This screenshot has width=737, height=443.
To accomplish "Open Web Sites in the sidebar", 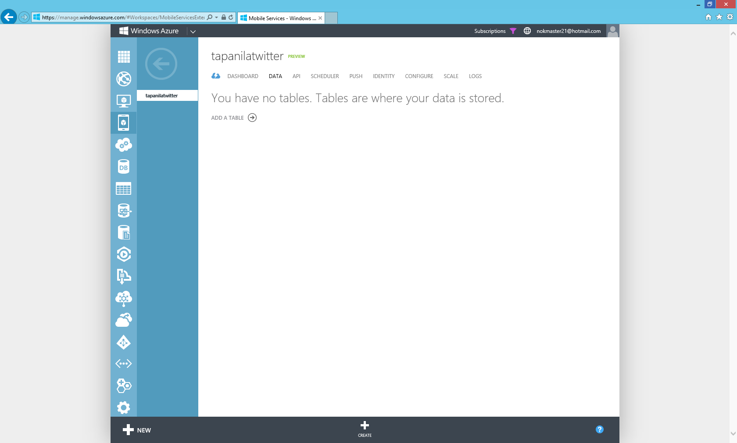I will tap(124, 79).
